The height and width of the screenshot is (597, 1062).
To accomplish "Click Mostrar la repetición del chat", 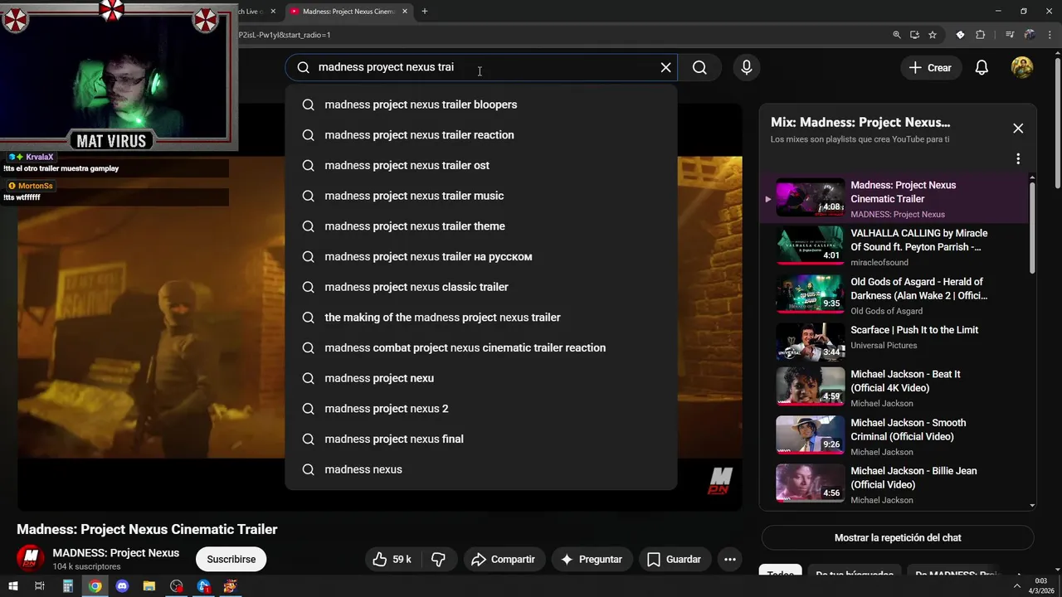I will 898,537.
